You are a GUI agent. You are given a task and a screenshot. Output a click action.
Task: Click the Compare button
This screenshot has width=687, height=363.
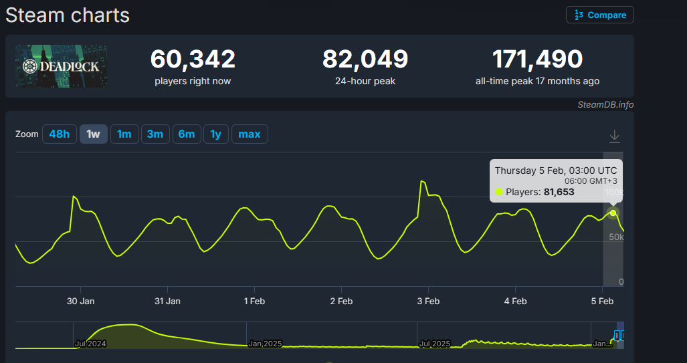pos(599,15)
